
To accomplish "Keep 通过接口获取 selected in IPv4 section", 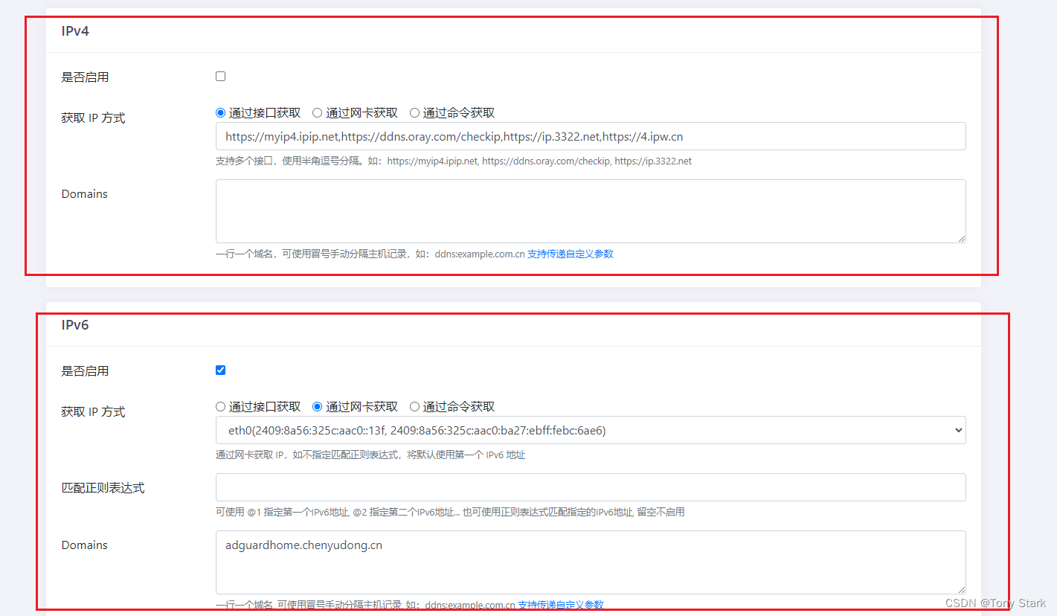I will (x=220, y=112).
